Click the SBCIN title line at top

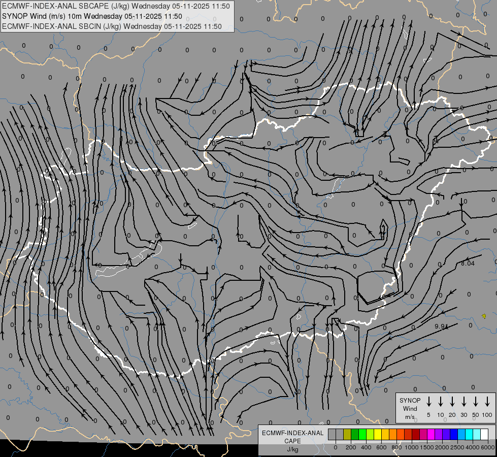coord(112,26)
